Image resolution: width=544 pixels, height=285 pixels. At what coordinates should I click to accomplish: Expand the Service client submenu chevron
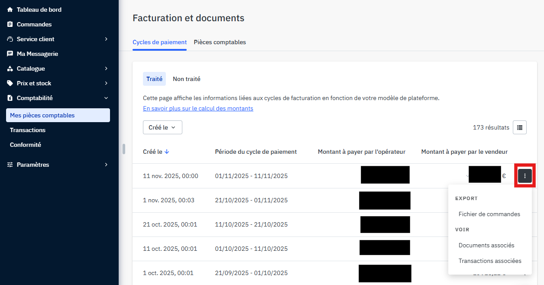[106, 39]
